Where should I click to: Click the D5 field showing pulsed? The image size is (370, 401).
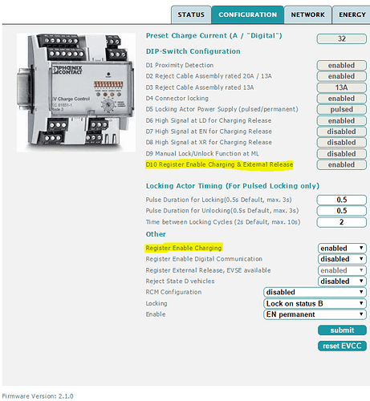342,109
